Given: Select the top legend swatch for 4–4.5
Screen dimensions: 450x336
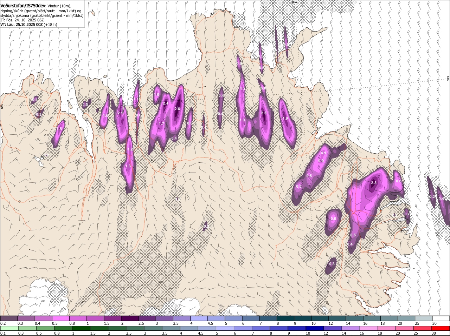Looking at the screenshot, I should pyautogui.click(x=199, y=318).
